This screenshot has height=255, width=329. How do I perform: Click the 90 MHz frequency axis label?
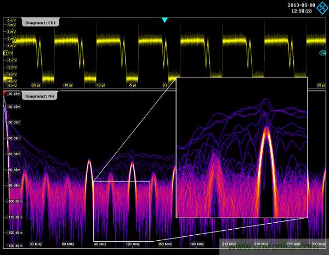click(x=100, y=243)
